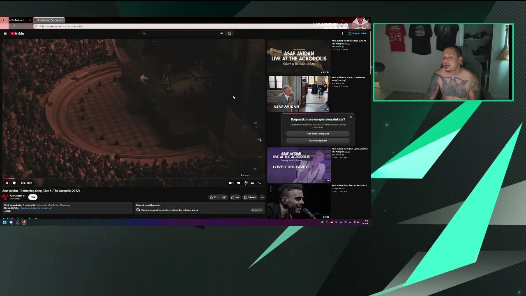This screenshot has height=296, width=526.
Task: Click the search magnifier button
Action: coord(229,33)
